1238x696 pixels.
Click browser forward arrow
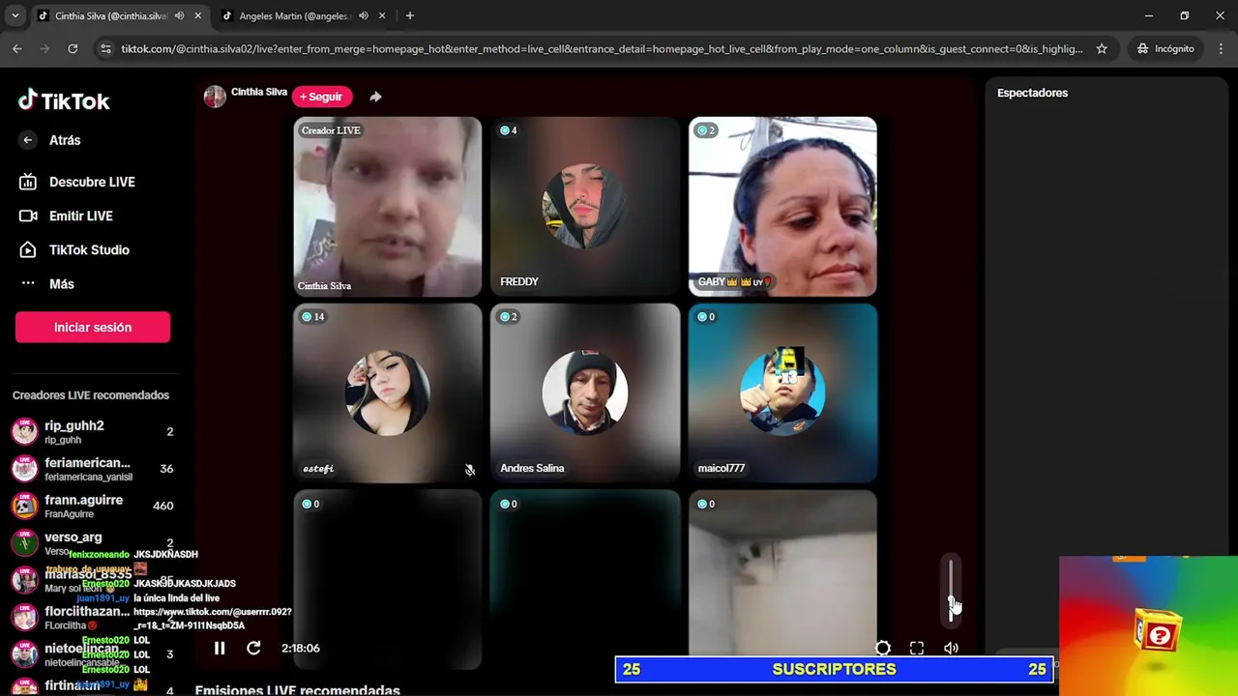[44, 48]
